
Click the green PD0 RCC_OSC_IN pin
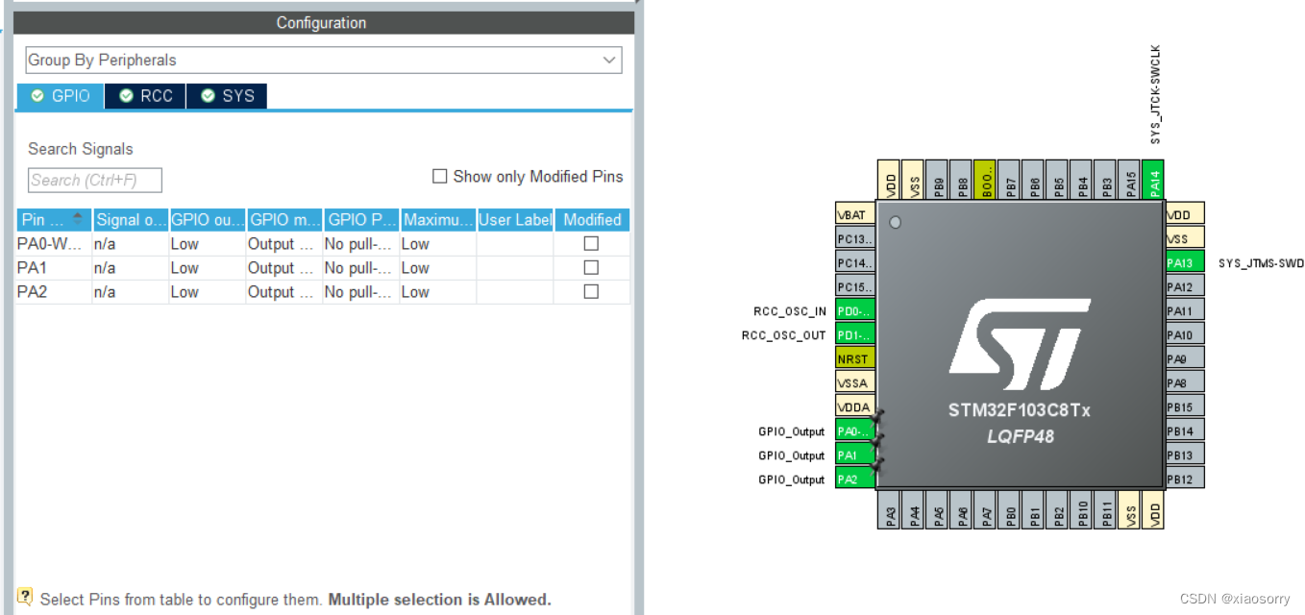854,311
